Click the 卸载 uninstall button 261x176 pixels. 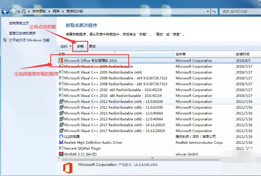point(80,46)
